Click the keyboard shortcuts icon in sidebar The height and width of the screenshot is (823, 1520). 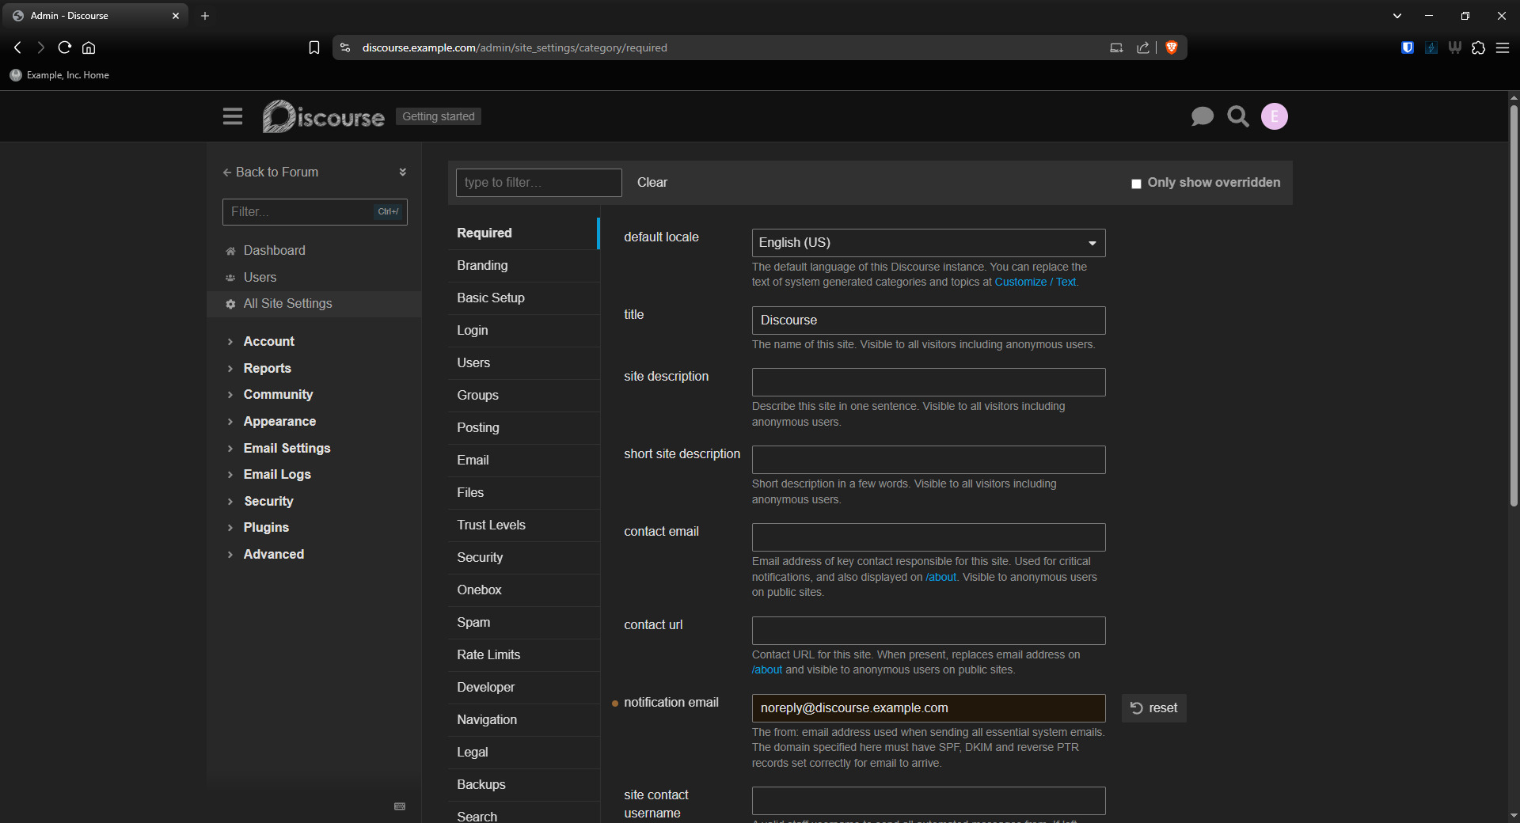(x=400, y=806)
